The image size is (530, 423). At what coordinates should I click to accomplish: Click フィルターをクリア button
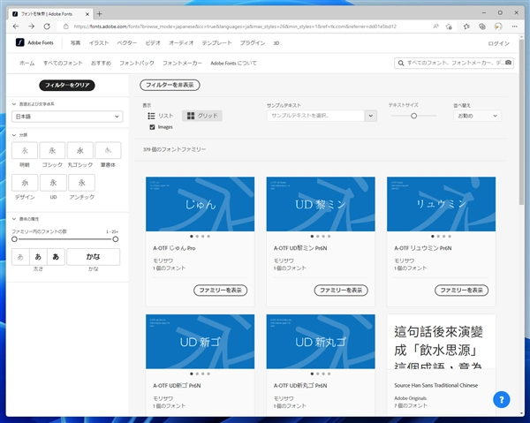[67, 85]
